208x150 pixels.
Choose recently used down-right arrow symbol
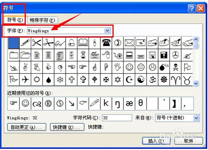click(72, 104)
